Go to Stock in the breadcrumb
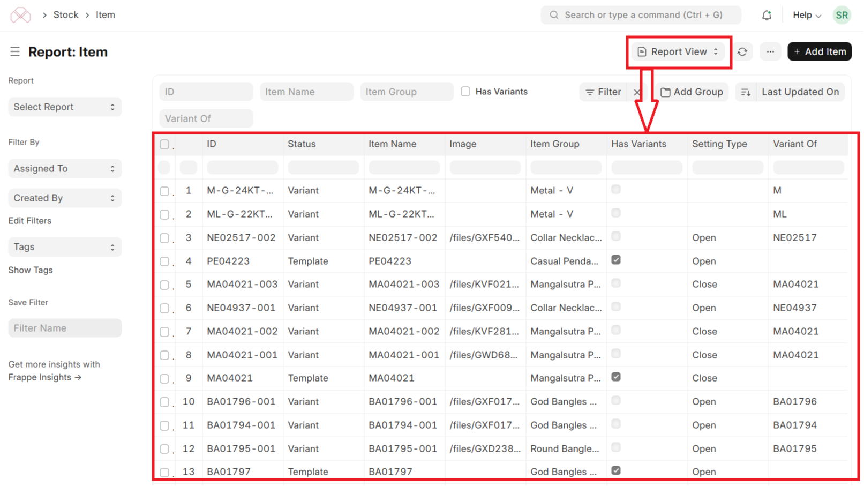 click(66, 15)
